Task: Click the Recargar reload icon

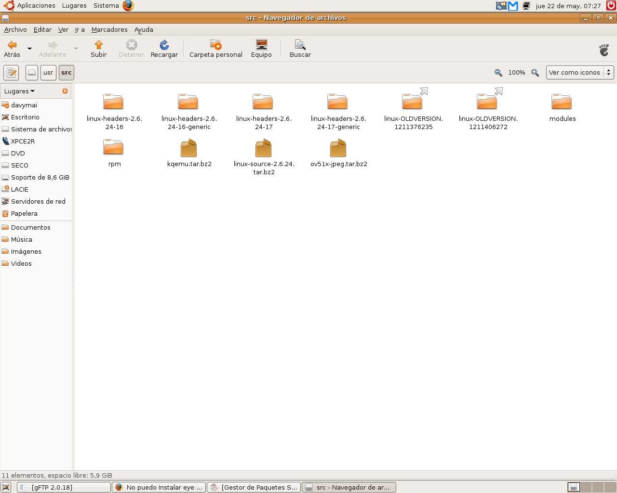Action: pyautogui.click(x=164, y=45)
